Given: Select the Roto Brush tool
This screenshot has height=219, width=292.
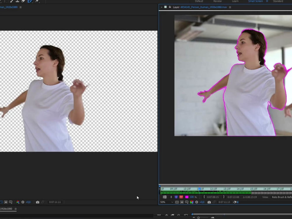Looking at the screenshot, I should [30, 1].
